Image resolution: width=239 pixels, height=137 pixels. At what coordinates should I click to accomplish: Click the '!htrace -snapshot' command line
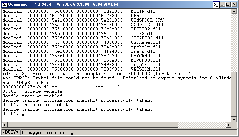pyautogui.click(x=35, y=105)
